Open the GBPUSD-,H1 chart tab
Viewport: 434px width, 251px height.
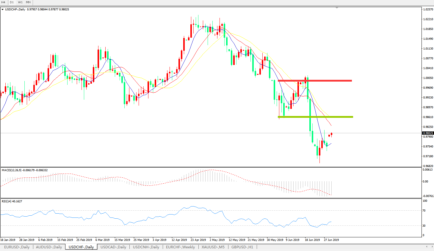pyautogui.click(x=242, y=247)
